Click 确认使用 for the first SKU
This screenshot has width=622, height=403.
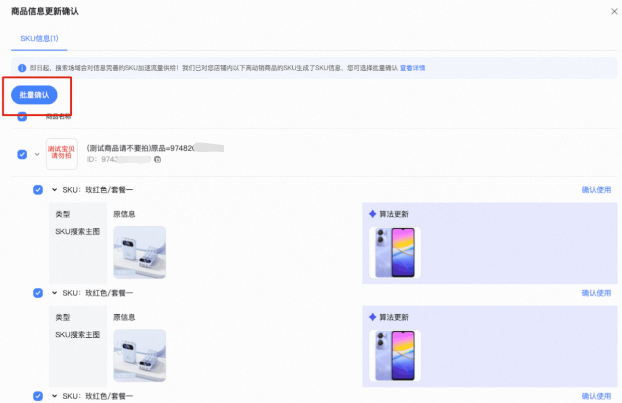596,190
